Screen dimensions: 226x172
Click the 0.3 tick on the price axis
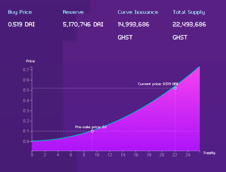(26, 111)
